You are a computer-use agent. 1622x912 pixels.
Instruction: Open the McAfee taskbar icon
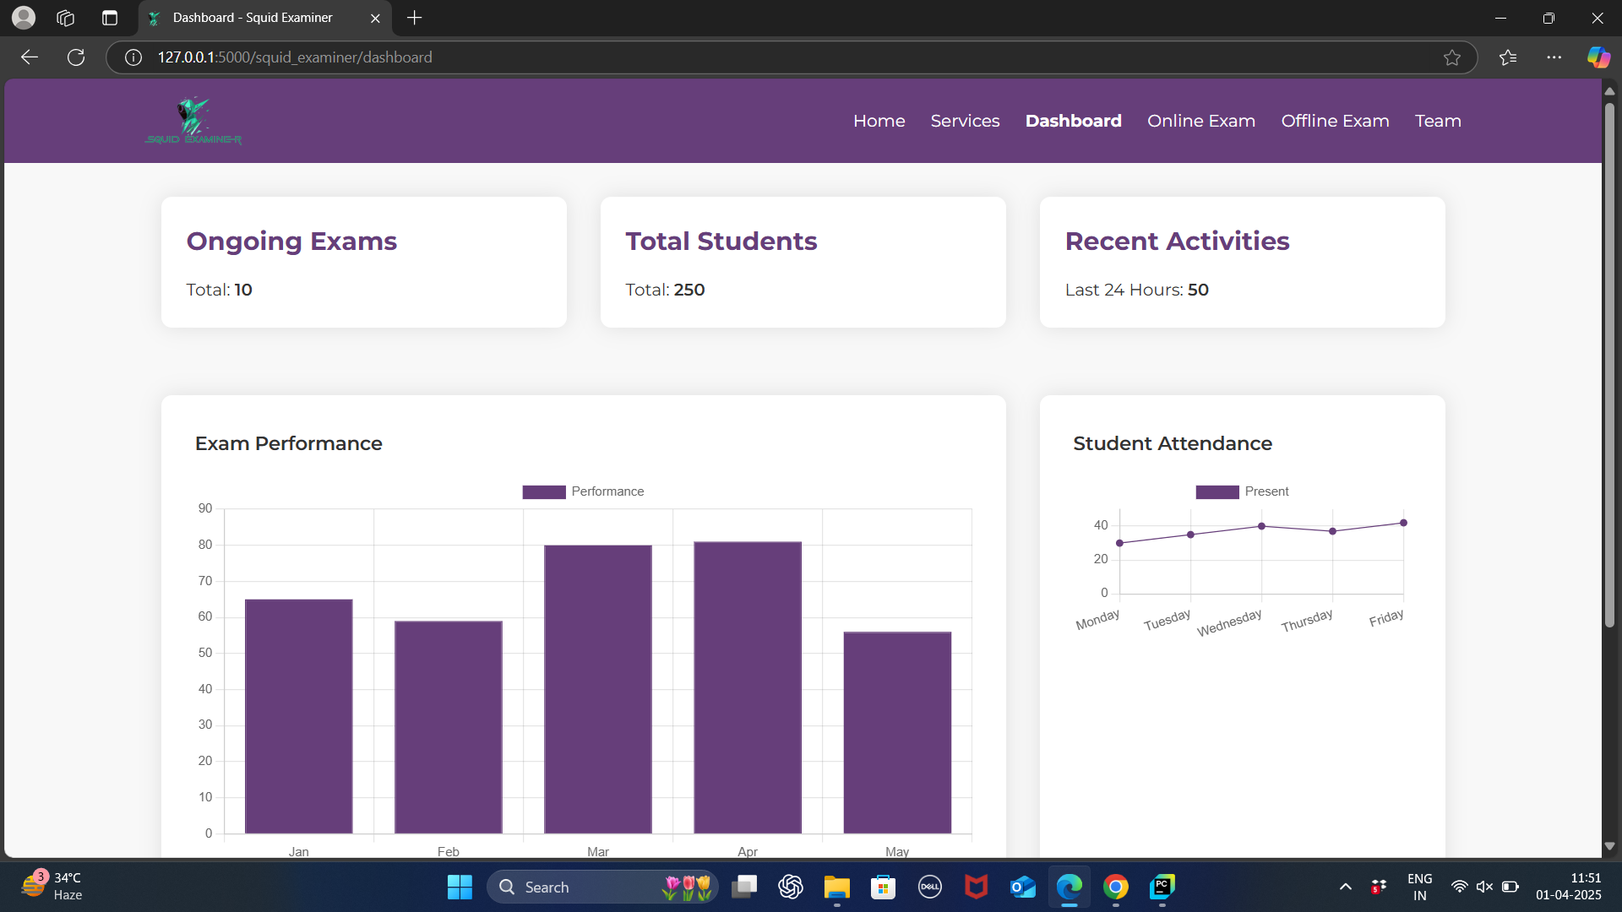pyautogui.click(x=976, y=887)
